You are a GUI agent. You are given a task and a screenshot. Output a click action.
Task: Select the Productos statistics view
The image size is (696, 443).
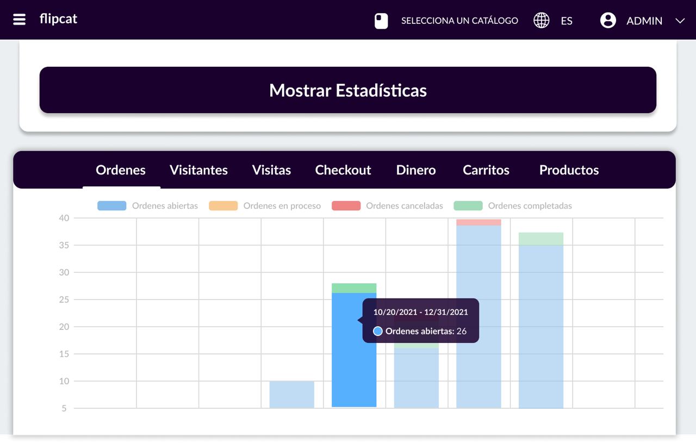[x=568, y=170]
